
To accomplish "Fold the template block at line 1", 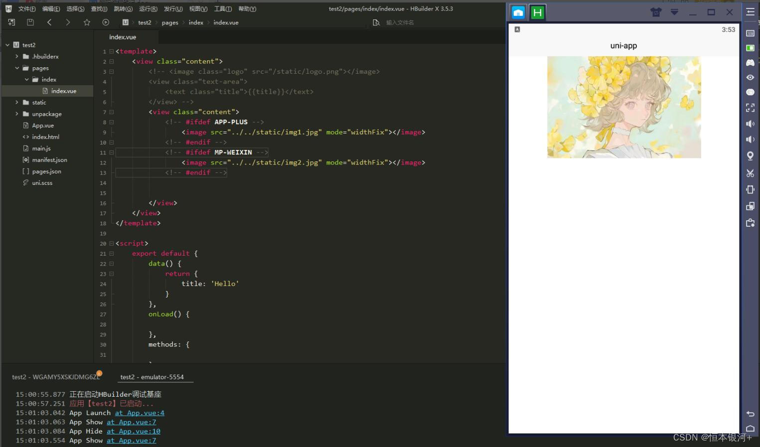I will [x=111, y=51].
